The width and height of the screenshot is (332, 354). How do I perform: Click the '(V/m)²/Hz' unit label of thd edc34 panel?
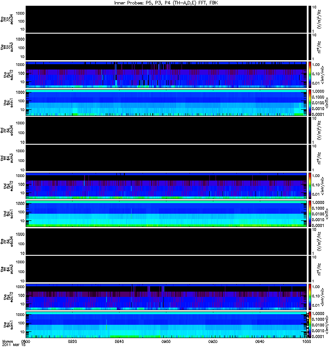tap(319, 130)
